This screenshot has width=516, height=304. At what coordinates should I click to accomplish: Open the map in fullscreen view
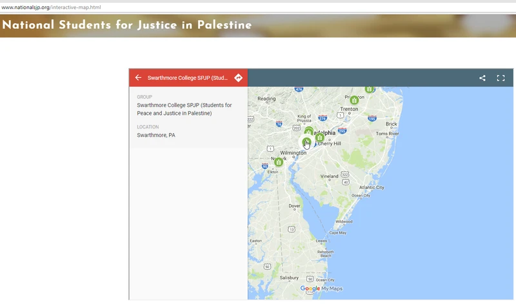click(501, 78)
